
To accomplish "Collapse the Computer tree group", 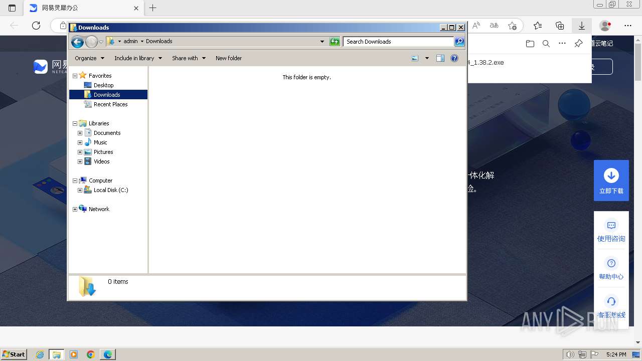I will pyautogui.click(x=75, y=180).
